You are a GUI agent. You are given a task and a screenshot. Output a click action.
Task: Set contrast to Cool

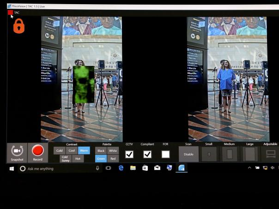click(72, 150)
